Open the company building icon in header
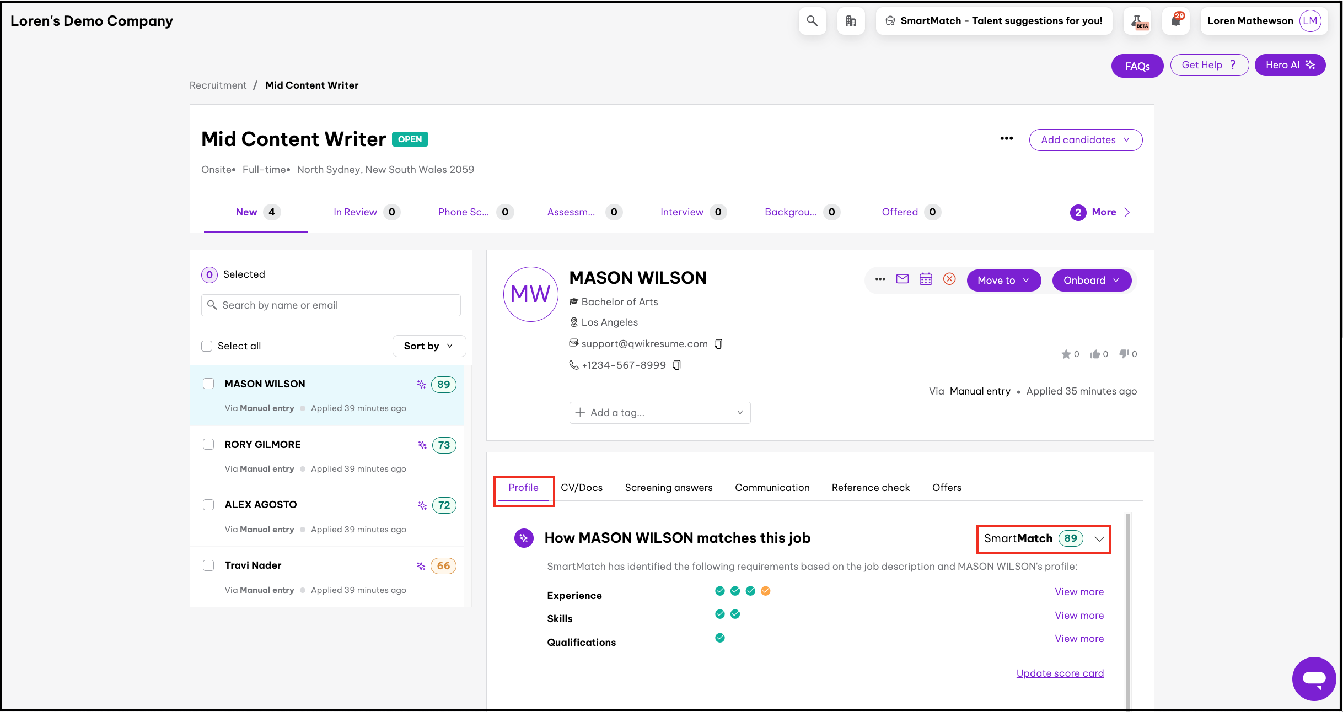1343x712 pixels. point(851,21)
